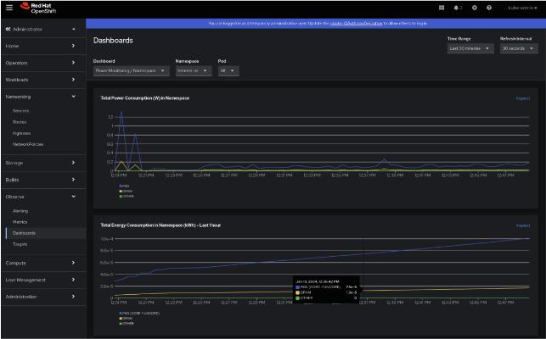Click the plus import icon in header

pyautogui.click(x=475, y=8)
